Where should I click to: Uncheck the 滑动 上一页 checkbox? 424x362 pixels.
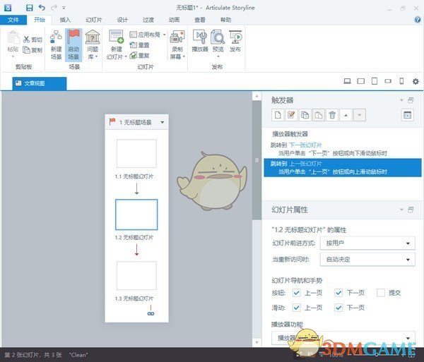(297, 308)
